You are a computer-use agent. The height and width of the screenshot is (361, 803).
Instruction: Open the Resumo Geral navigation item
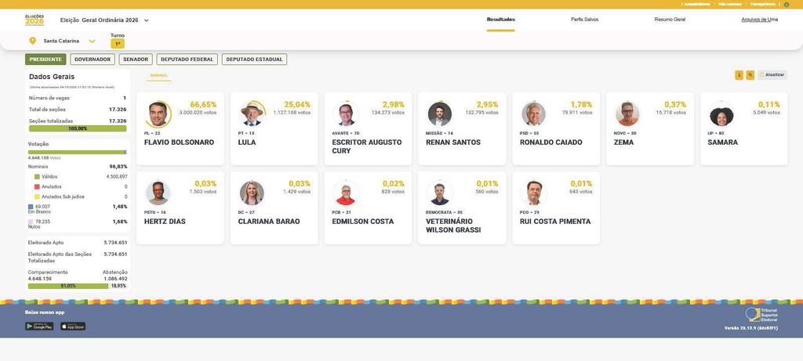click(670, 20)
